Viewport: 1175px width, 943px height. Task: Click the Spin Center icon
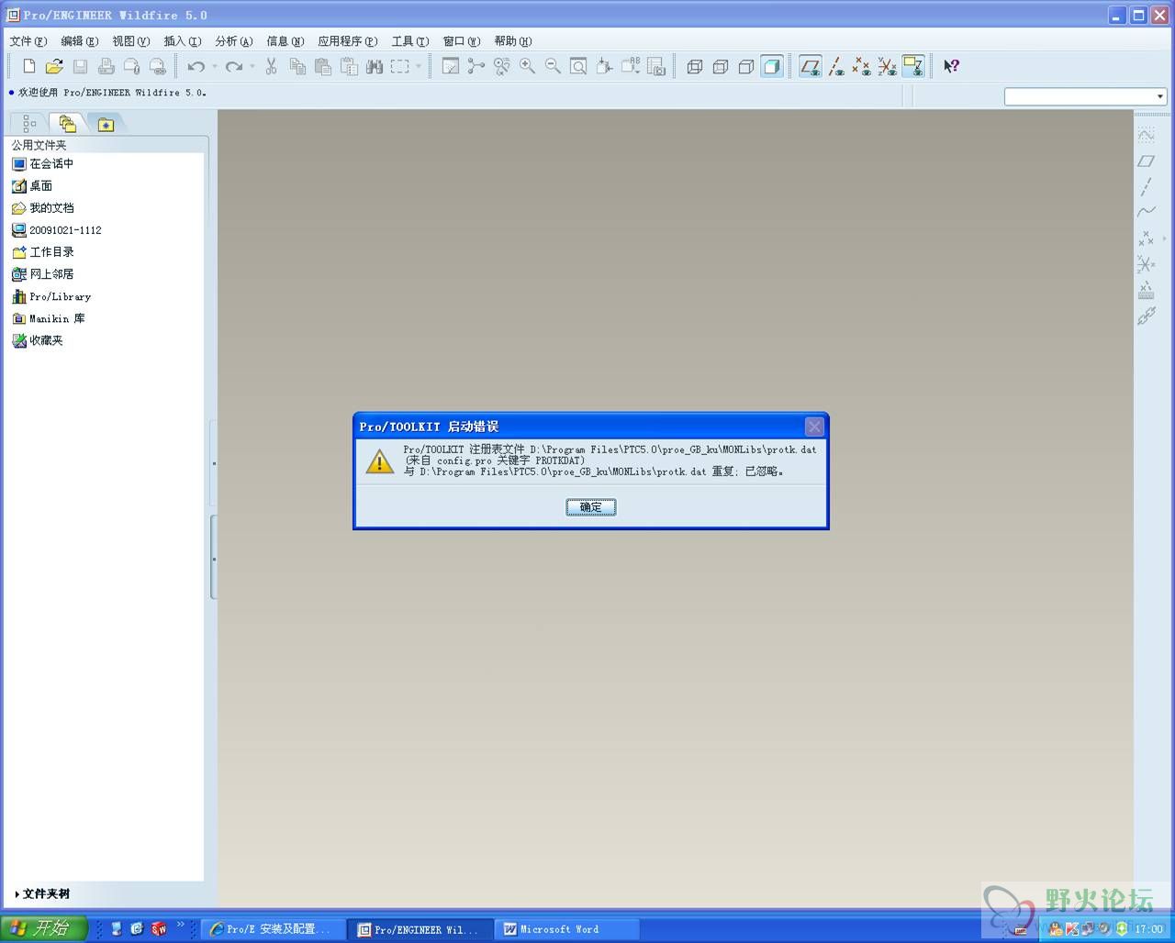click(x=476, y=66)
